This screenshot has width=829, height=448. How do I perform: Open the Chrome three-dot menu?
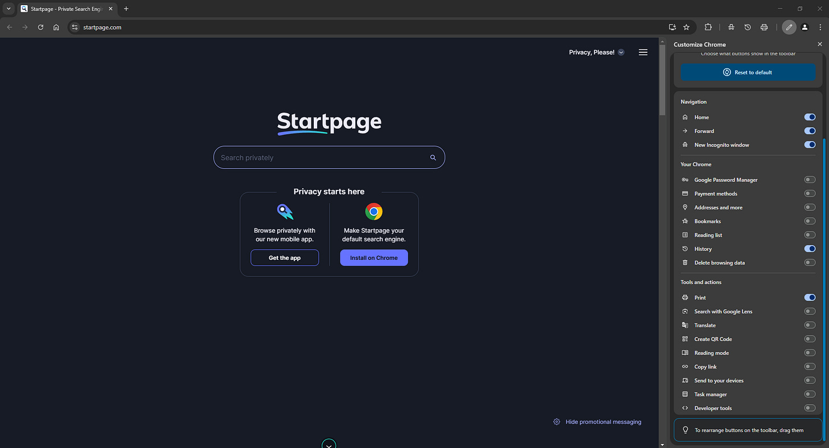pyautogui.click(x=820, y=27)
